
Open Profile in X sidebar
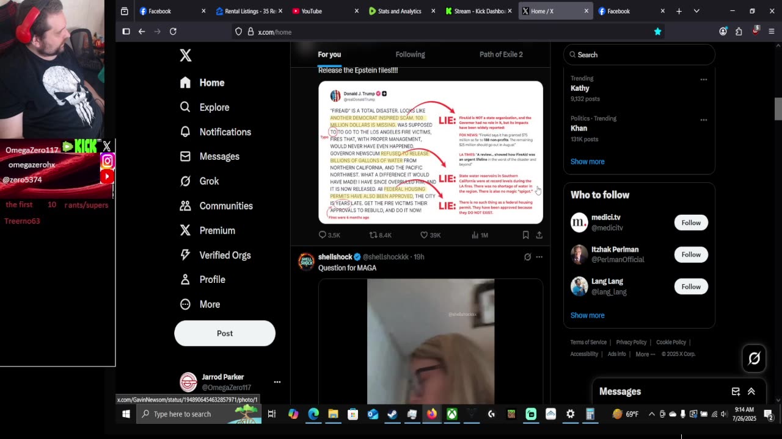(203, 279)
